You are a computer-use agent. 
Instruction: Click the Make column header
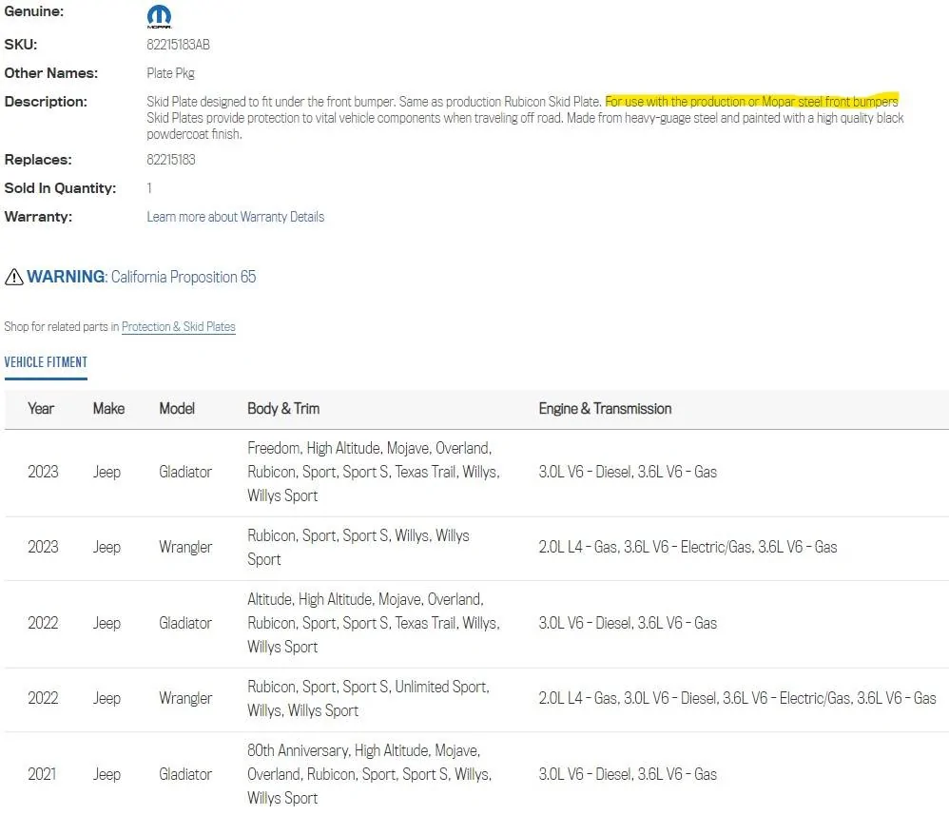(109, 409)
